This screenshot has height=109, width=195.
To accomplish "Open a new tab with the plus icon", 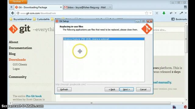I will [11, 7].
